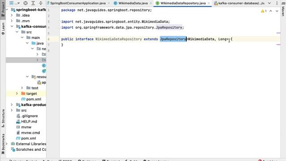
Task: Switch to SpringBootConsumerApplication.java tab
Action: pyautogui.click(x=78, y=3)
